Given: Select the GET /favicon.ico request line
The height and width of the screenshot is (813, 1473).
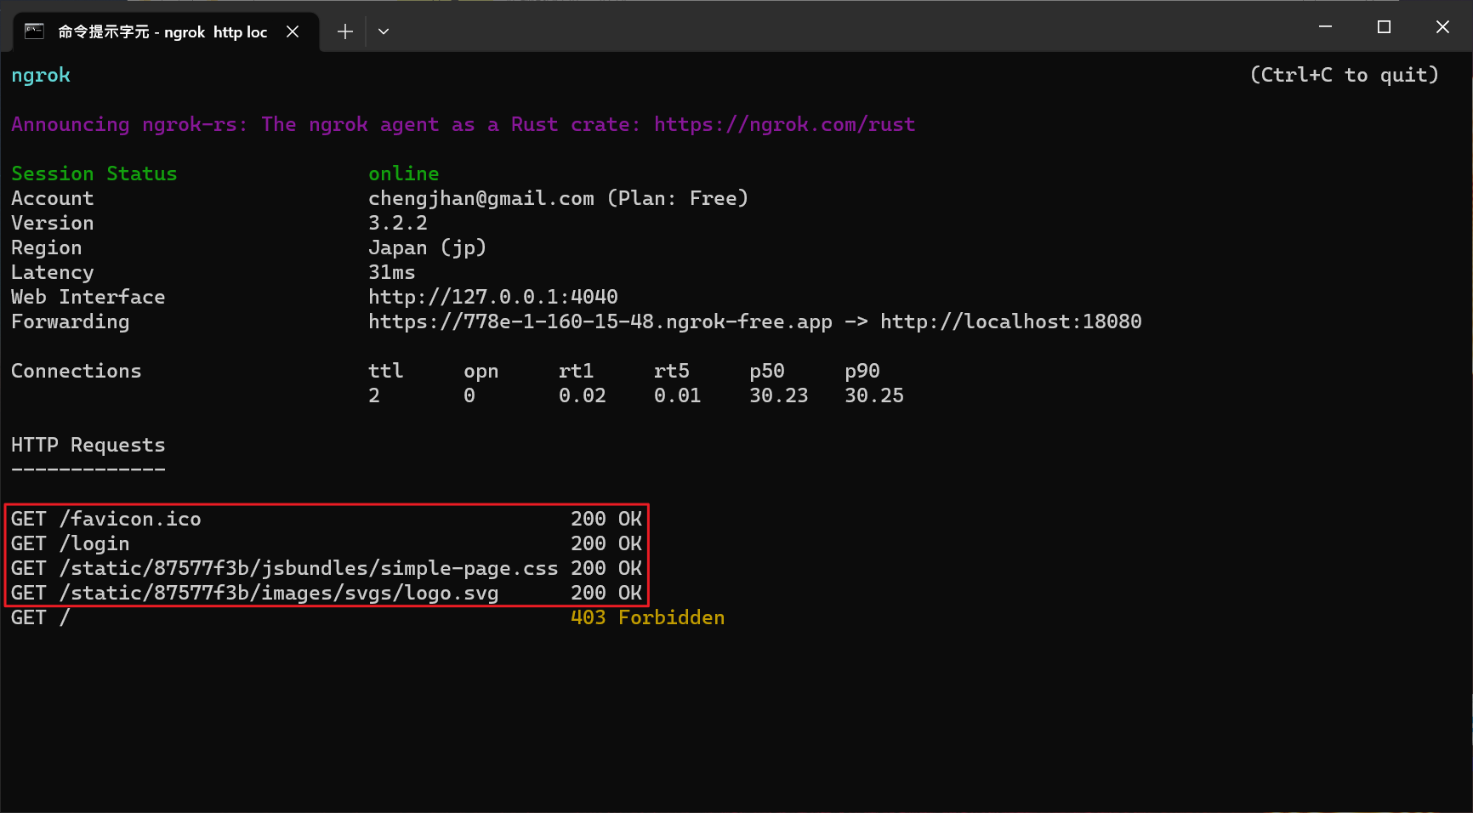Looking at the screenshot, I should (x=106, y=518).
